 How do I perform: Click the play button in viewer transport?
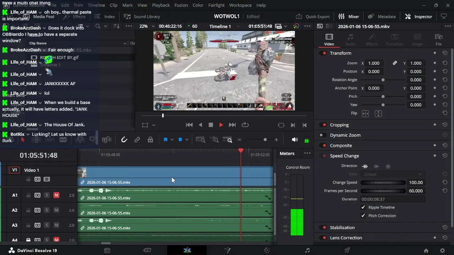coord(221,125)
